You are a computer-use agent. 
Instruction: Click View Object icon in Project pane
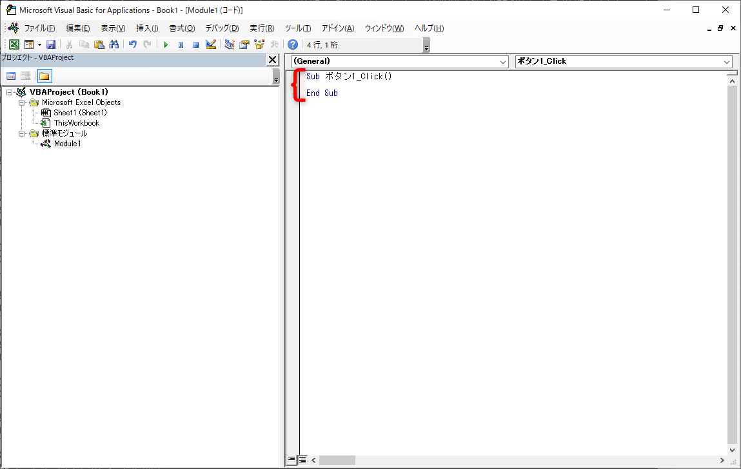26,76
